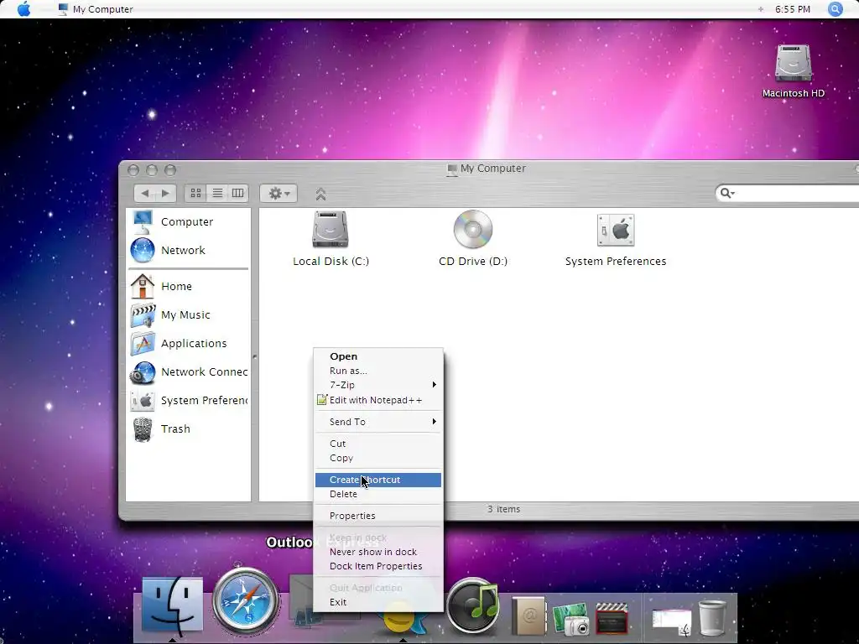The image size is (859, 644).
Task: Expand the search magnifier dropdown
Action: pos(727,193)
